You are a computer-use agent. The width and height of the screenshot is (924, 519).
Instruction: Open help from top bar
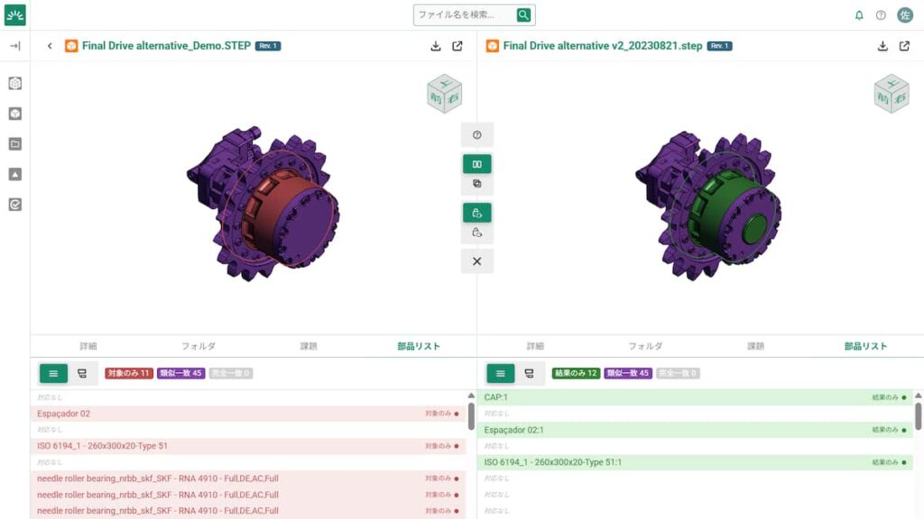click(881, 15)
